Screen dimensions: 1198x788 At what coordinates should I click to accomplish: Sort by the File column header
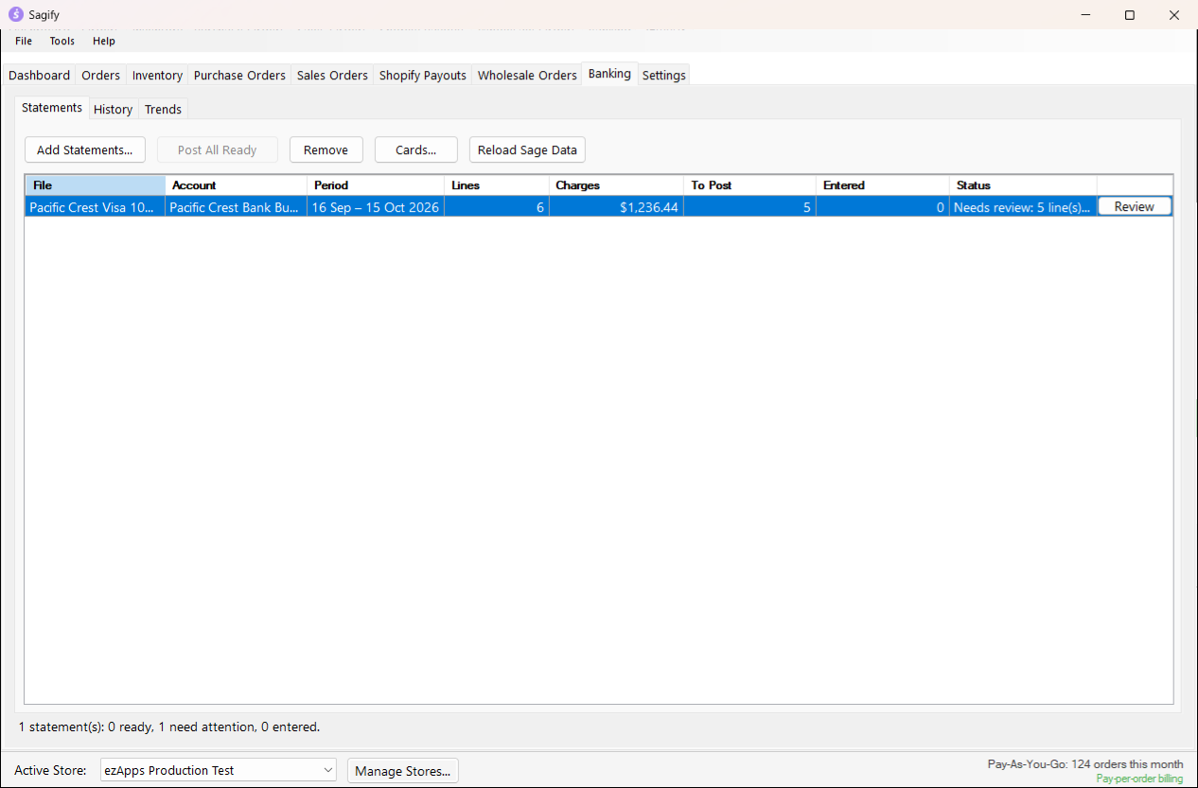pos(95,185)
